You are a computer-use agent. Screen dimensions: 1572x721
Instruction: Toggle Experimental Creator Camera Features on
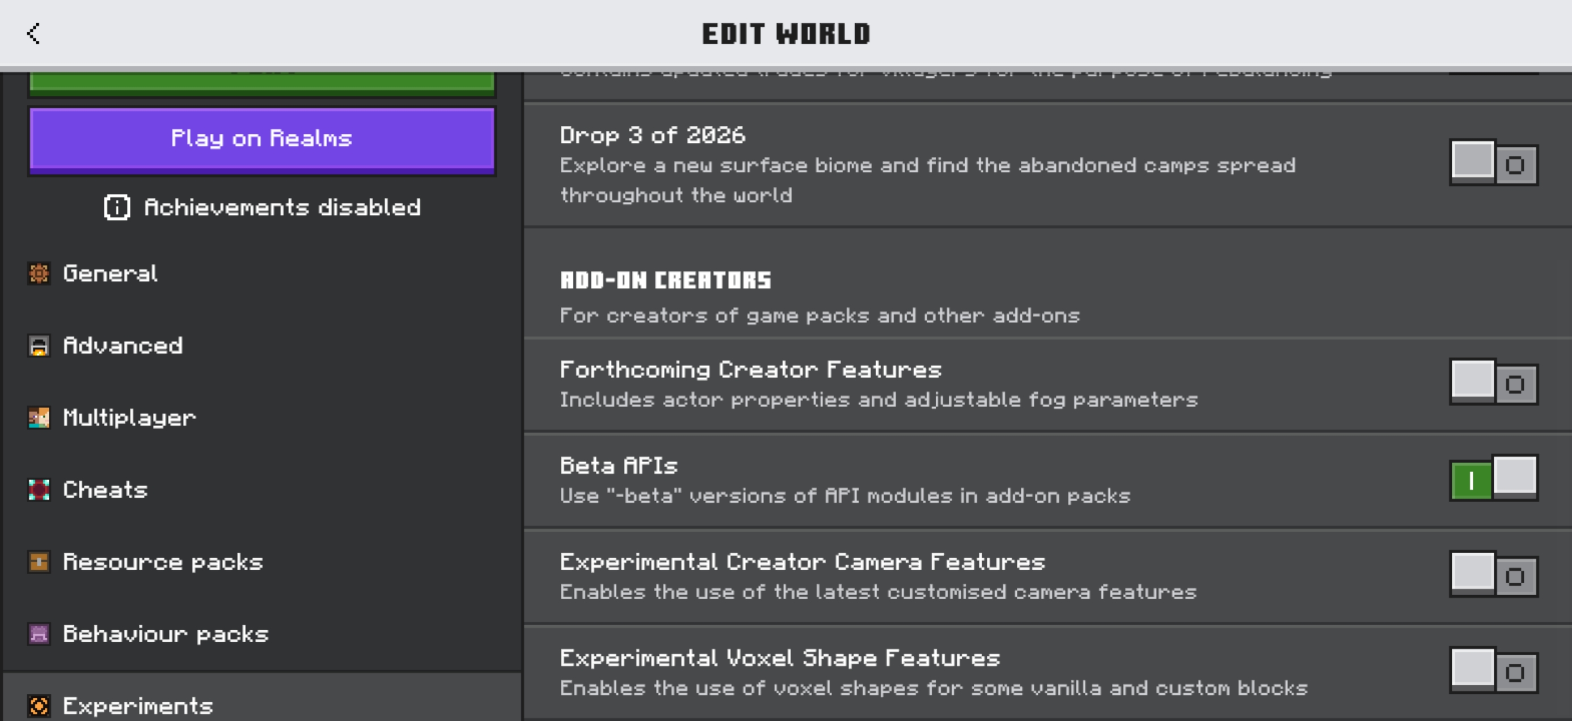point(1493,575)
